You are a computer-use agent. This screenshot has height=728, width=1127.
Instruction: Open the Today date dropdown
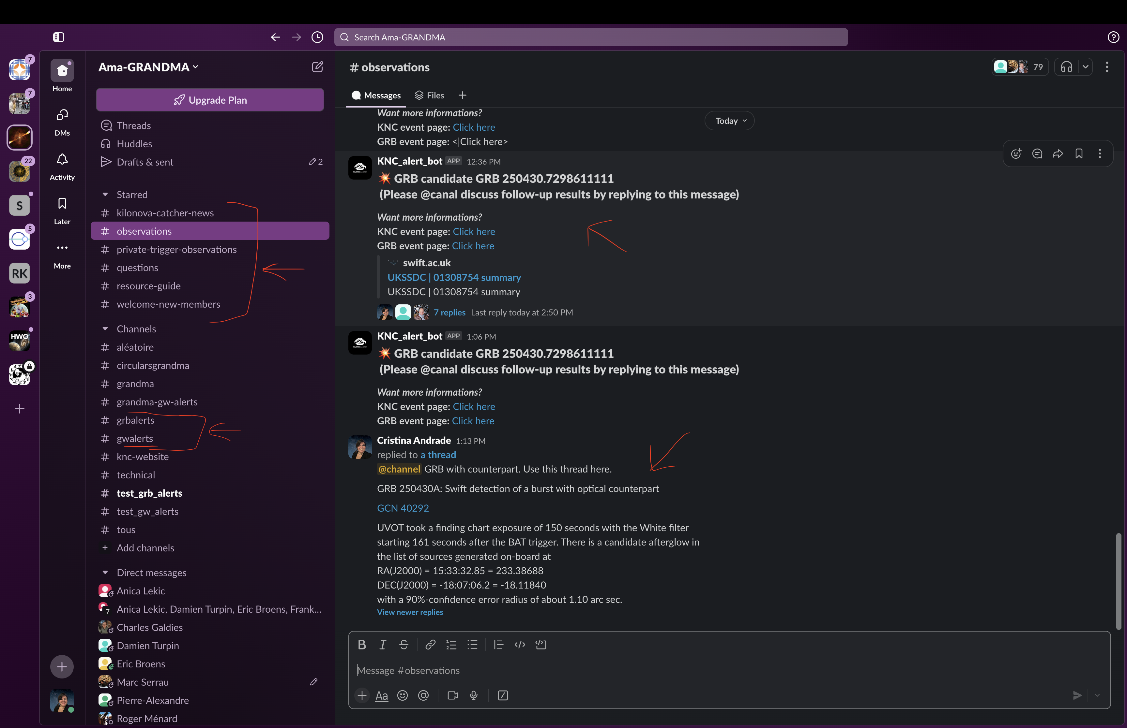click(730, 121)
